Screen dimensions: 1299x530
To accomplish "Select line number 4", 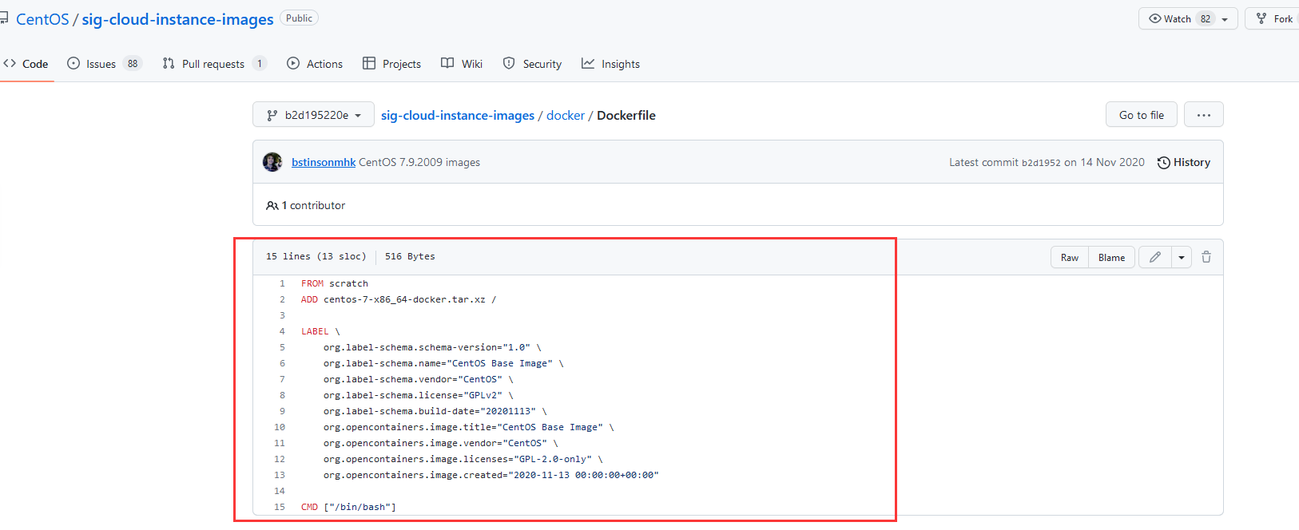I will (282, 331).
